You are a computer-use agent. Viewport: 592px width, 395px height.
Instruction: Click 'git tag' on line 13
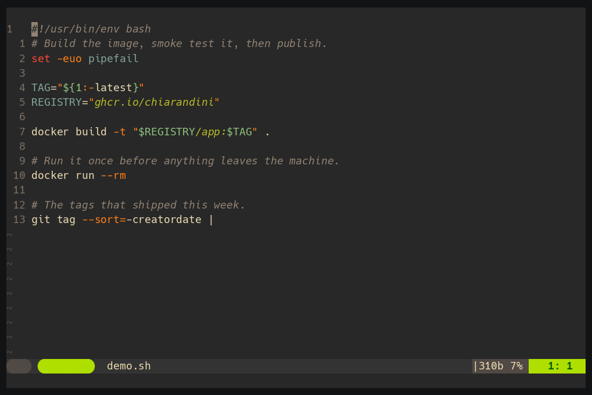(x=53, y=220)
